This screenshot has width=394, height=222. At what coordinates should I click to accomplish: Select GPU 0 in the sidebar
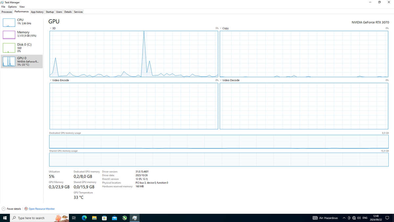coord(22,61)
